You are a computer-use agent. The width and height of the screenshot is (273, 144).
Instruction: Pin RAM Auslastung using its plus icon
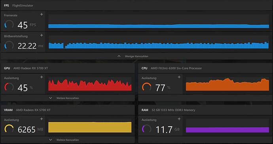pyautogui.click(x=179, y=119)
